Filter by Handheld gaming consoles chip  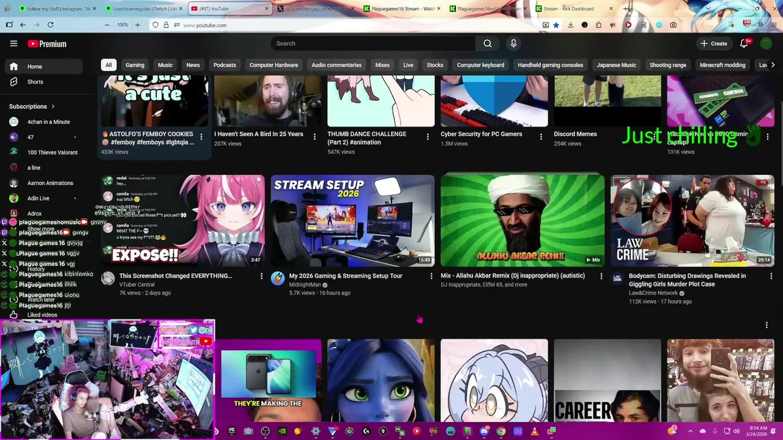click(x=550, y=65)
